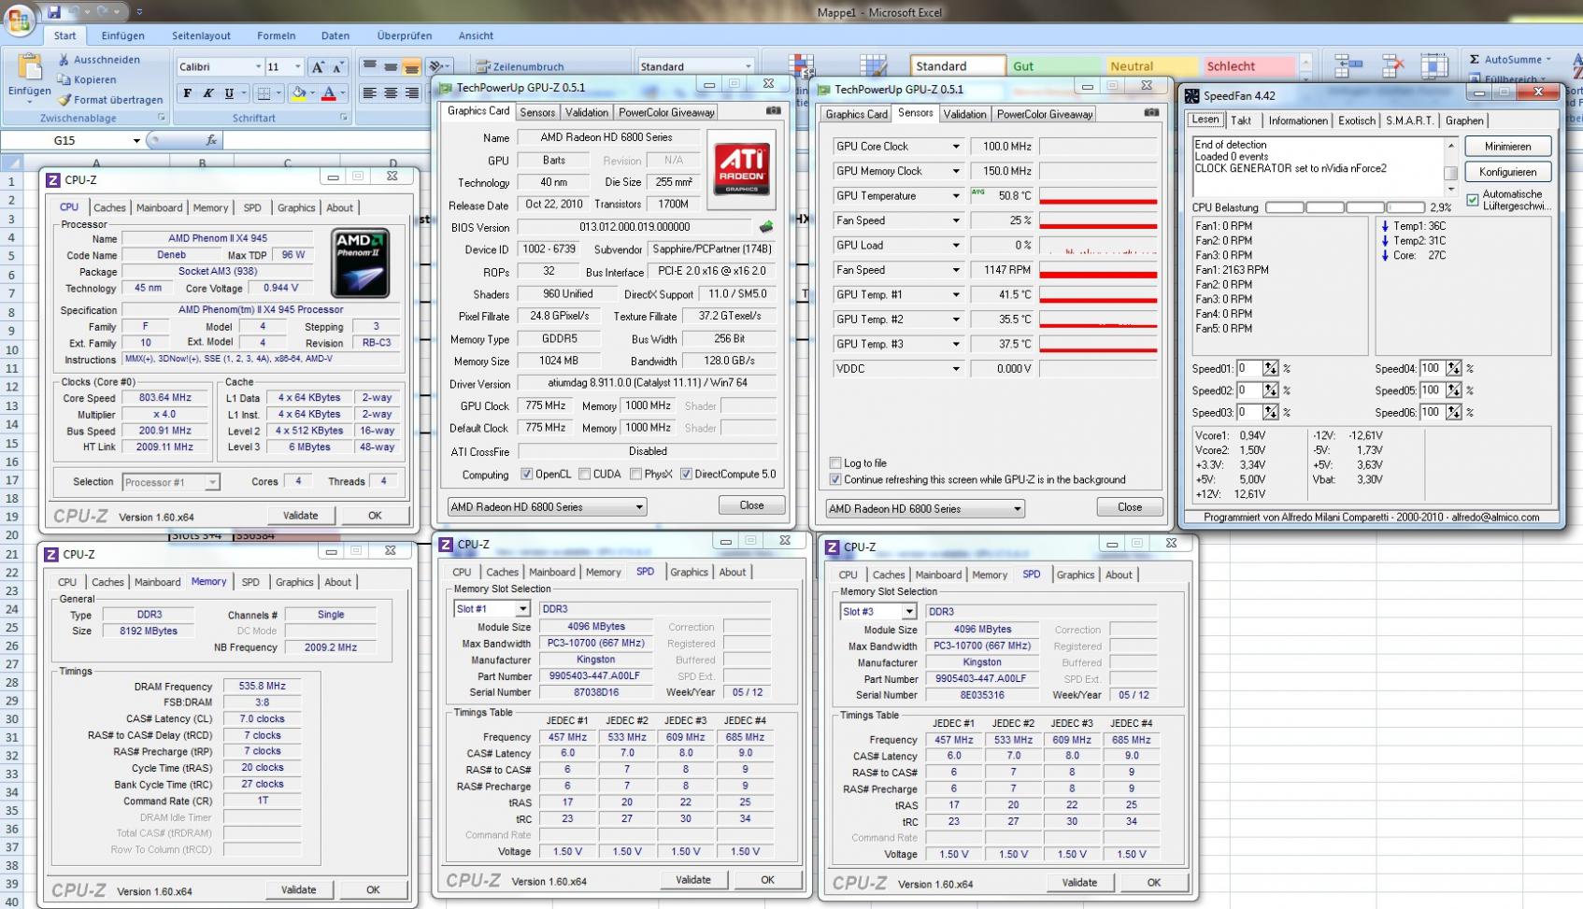Open the VDDC sensor dropdown
1583x909 pixels.
955,369
